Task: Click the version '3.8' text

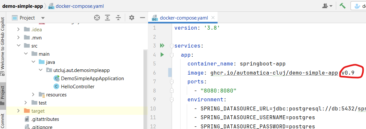Action: tap(197, 28)
